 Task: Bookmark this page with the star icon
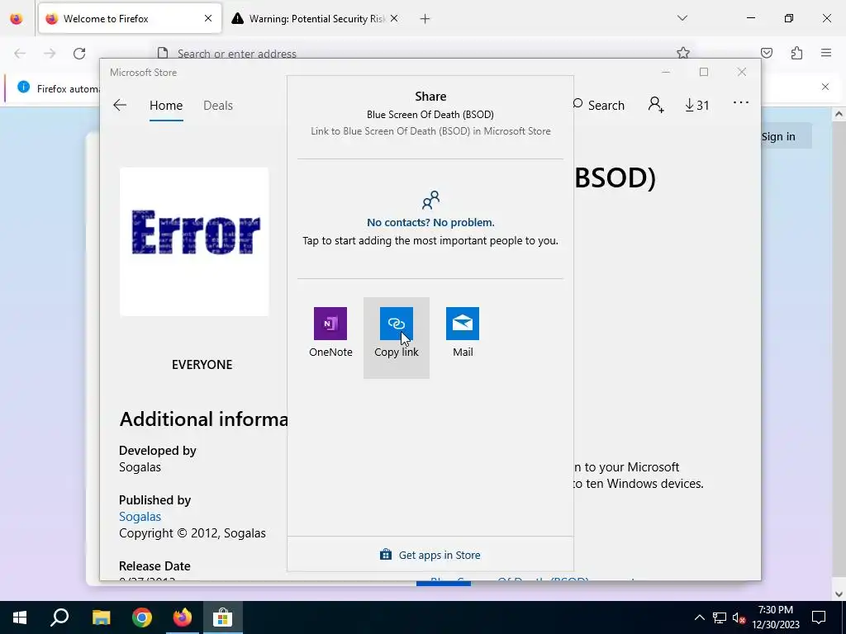[x=683, y=52]
